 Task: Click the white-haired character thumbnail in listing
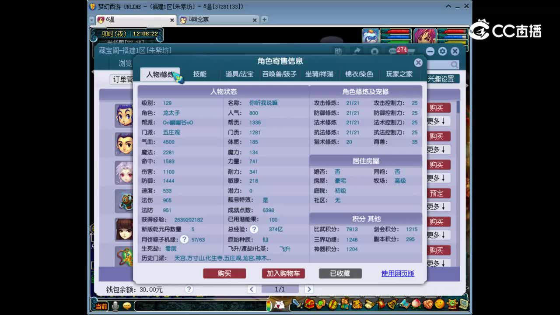[124, 172]
